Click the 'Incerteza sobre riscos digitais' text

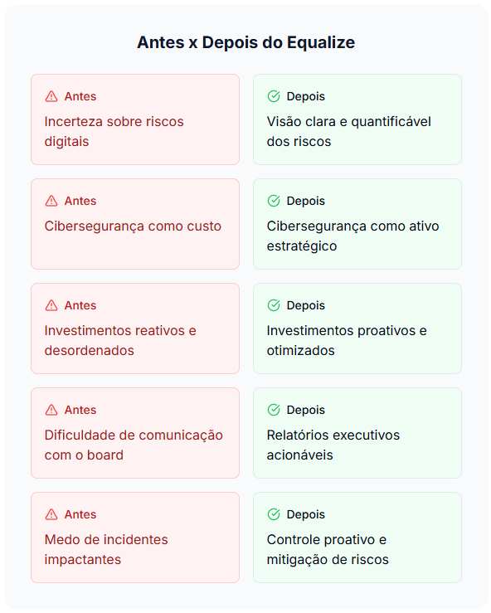[114, 131]
